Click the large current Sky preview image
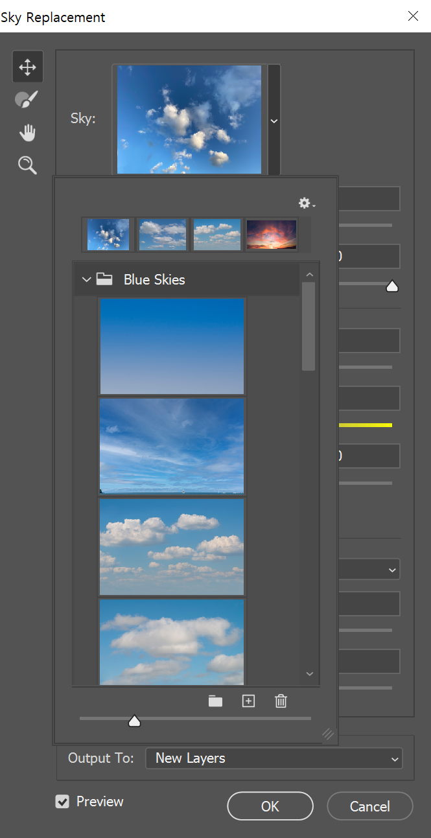Screen dimensions: 431x838 click(x=189, y=119)
